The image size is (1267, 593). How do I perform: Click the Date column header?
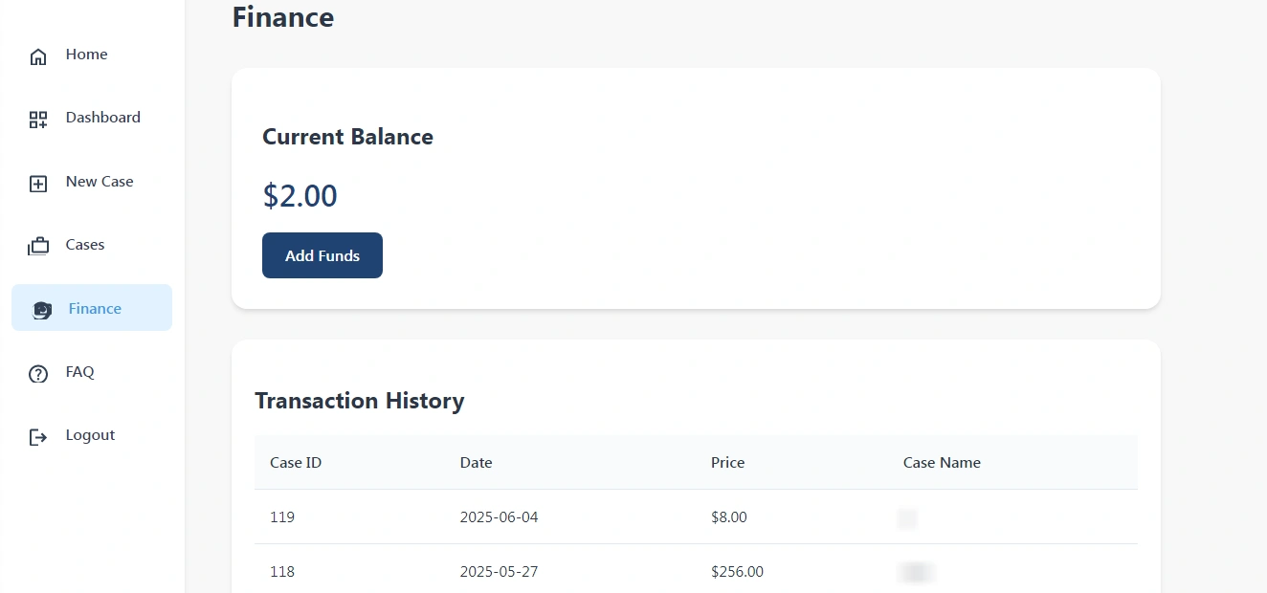click(476, 463)
